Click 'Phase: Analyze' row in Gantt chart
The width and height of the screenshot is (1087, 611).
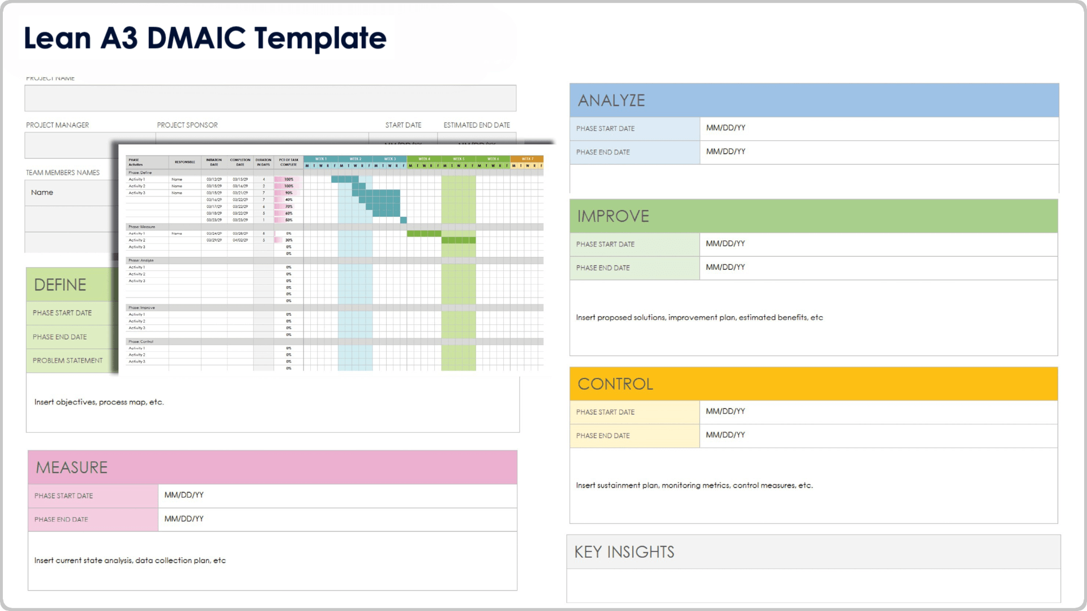click(335, 260)
